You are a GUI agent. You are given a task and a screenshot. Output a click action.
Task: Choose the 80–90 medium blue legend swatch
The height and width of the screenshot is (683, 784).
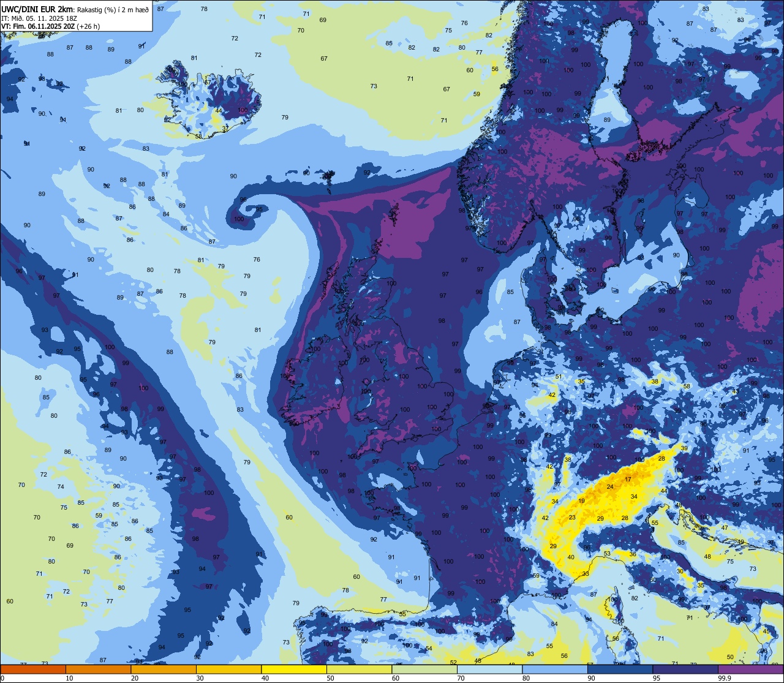555,670
